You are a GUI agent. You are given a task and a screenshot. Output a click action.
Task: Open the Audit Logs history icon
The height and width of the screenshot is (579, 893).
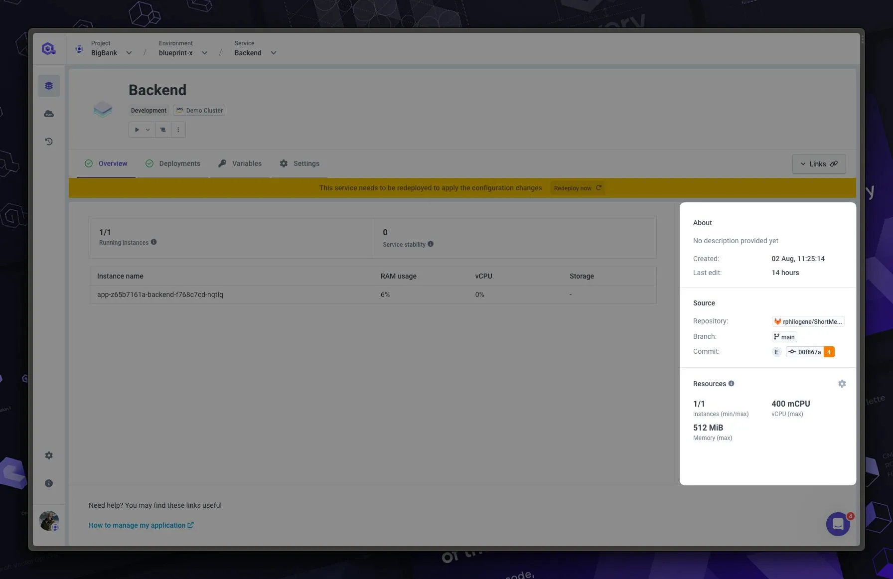pos(48,141)
